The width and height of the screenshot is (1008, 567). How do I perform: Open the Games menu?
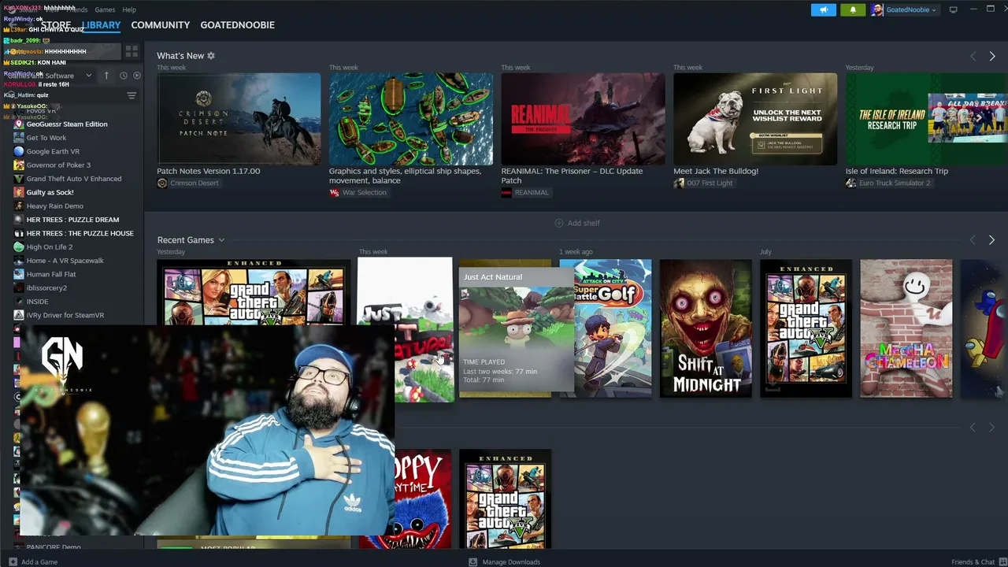tap(105, 9)
